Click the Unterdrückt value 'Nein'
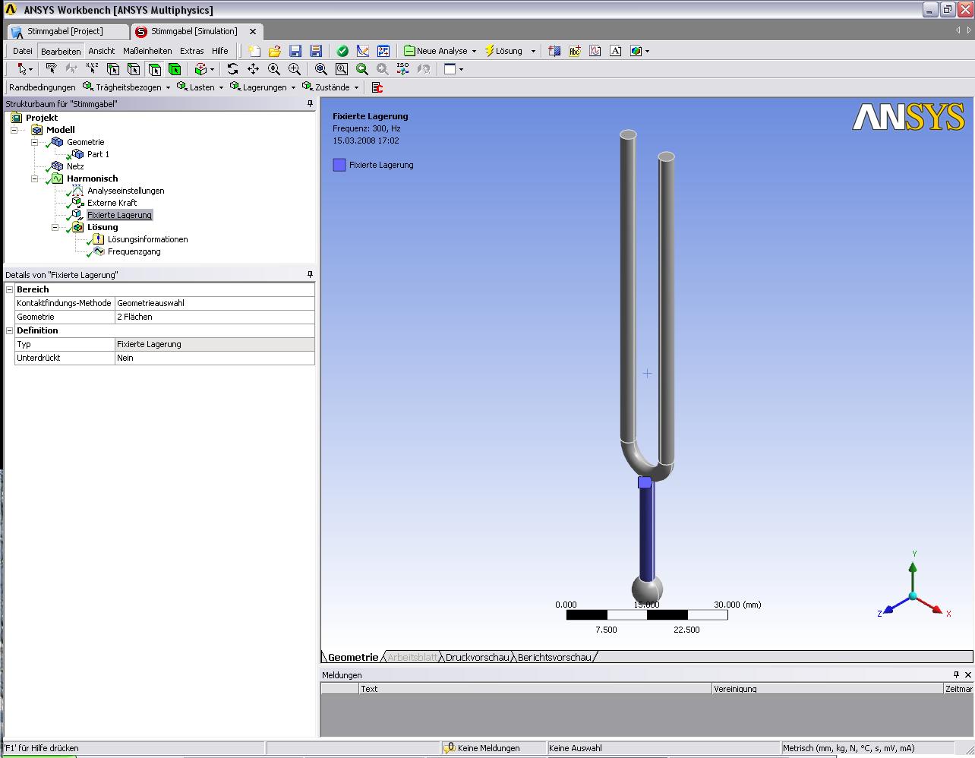This screenshot has width=975, height=758. point(215,358)
